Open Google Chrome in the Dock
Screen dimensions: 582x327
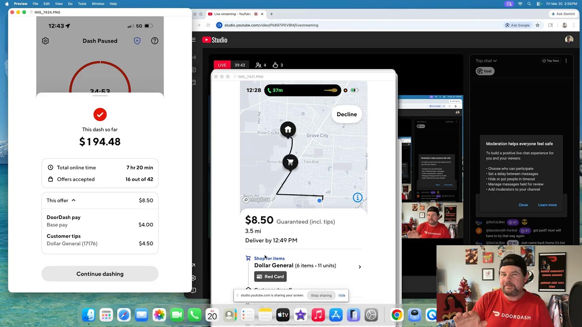397,315
